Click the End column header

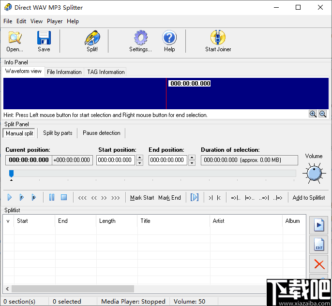[x=75, y=221]
